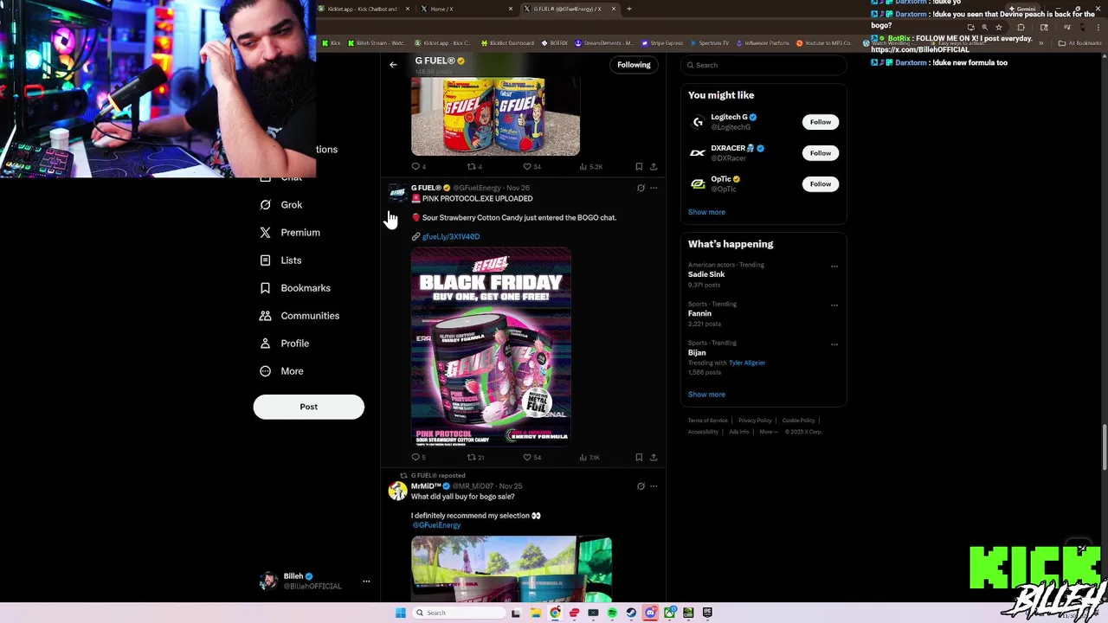
Task: Open the KickBot Dashboard bookmark
Action: point(507,43)
